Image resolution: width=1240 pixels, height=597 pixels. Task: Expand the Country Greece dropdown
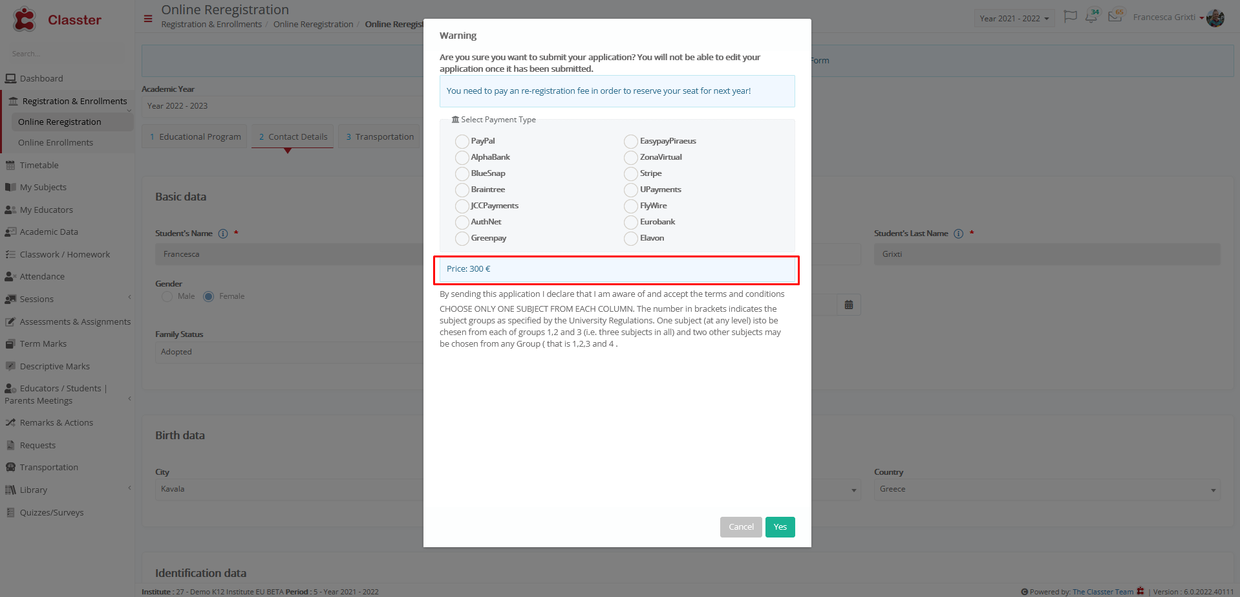(x=1047, y=490)
